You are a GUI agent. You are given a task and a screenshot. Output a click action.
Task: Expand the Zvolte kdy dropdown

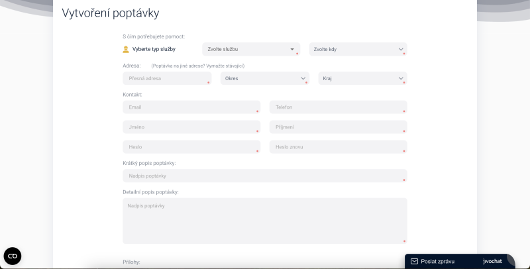tap(358, 49)
